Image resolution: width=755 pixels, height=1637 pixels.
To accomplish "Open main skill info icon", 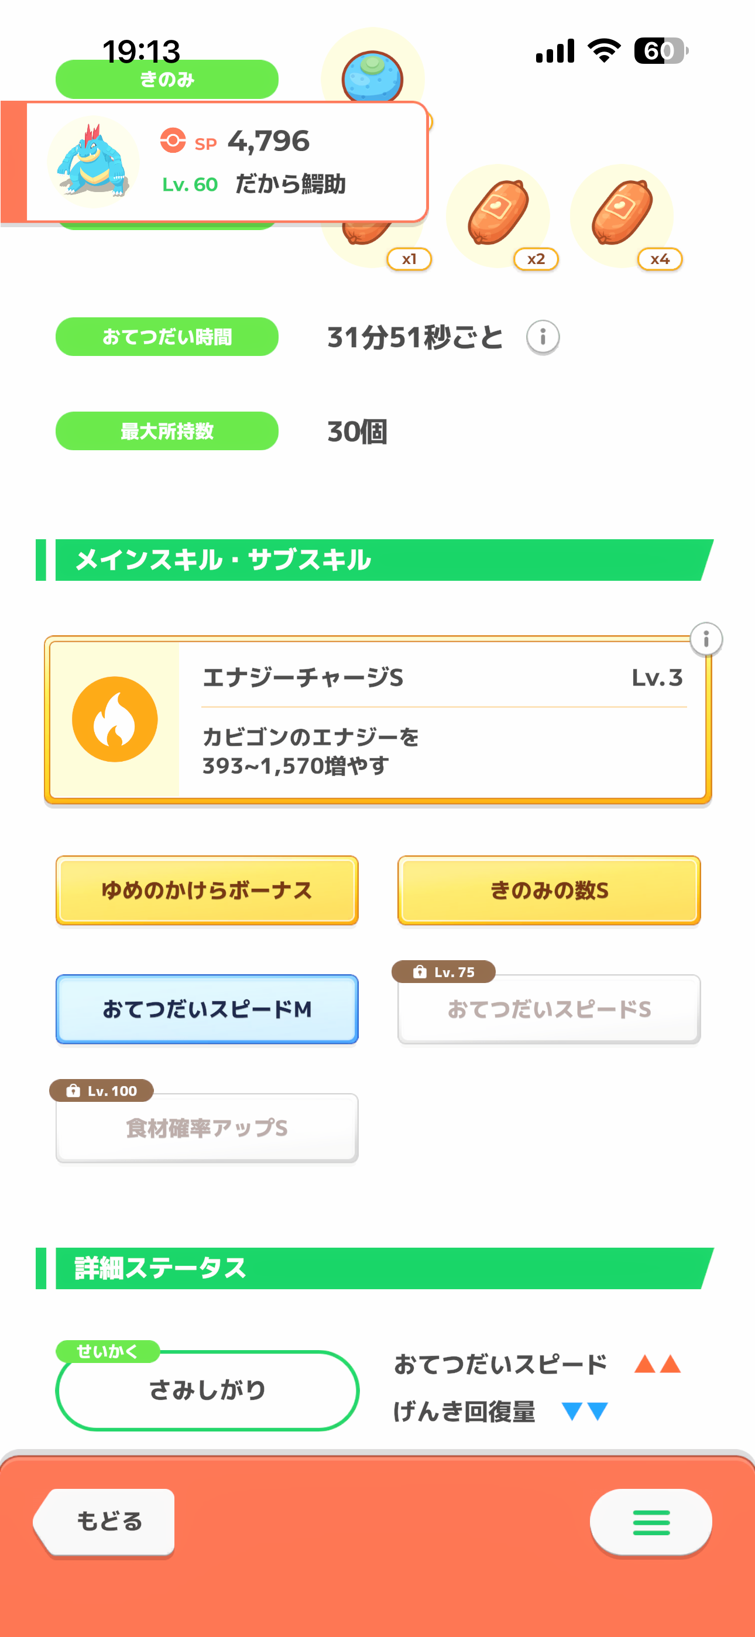I will point(705,639).
